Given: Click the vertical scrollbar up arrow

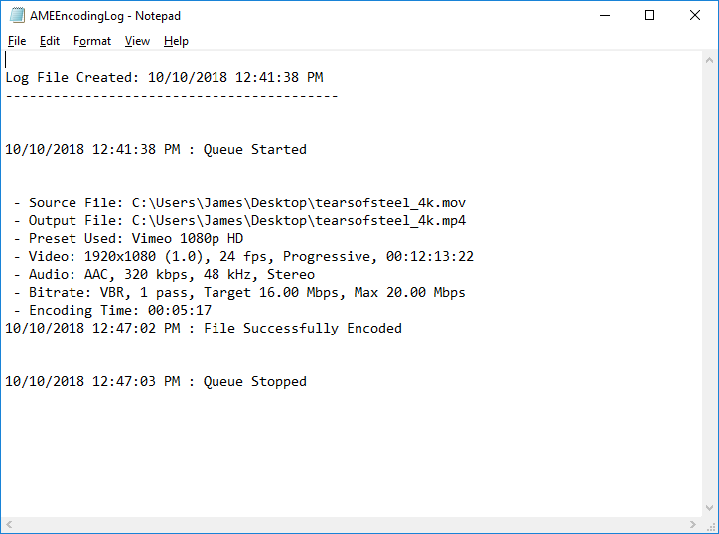Looking at the screenshot, I should click(709, 59).
